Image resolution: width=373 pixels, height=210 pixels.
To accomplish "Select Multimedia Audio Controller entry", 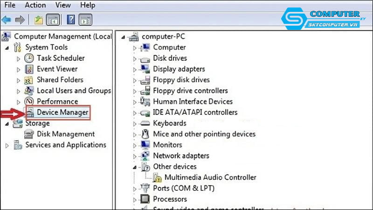I will (x=210, y=177).
